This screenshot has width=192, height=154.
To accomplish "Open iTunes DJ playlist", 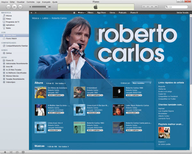I will click(10, 60).
